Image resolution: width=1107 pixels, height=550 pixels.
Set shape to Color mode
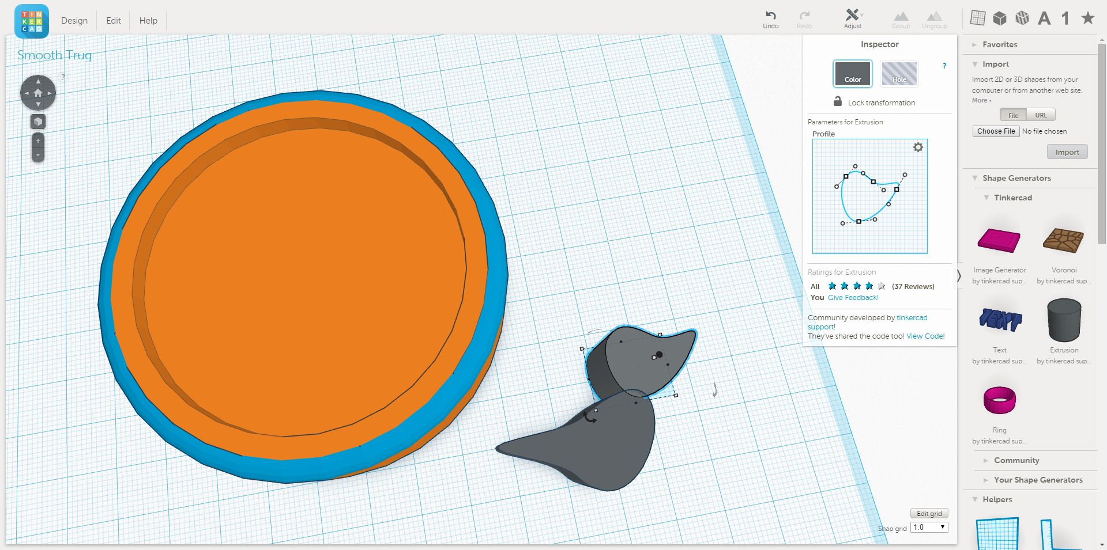853,74
